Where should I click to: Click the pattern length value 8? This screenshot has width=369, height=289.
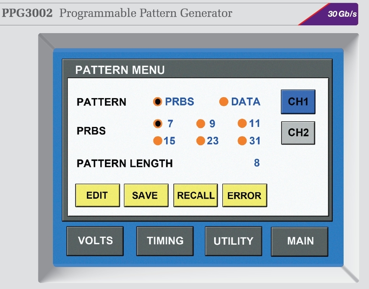coord(257,163)
